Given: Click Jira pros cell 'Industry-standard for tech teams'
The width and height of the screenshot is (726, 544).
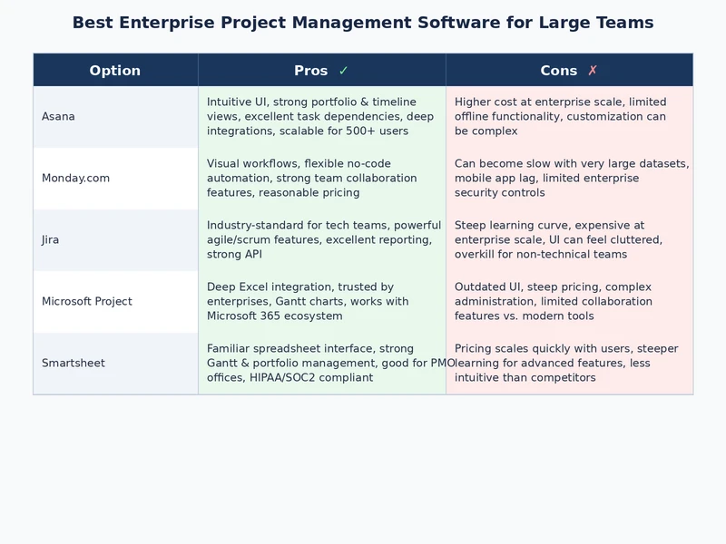Looking at the screenshot, I should (324, 239).
